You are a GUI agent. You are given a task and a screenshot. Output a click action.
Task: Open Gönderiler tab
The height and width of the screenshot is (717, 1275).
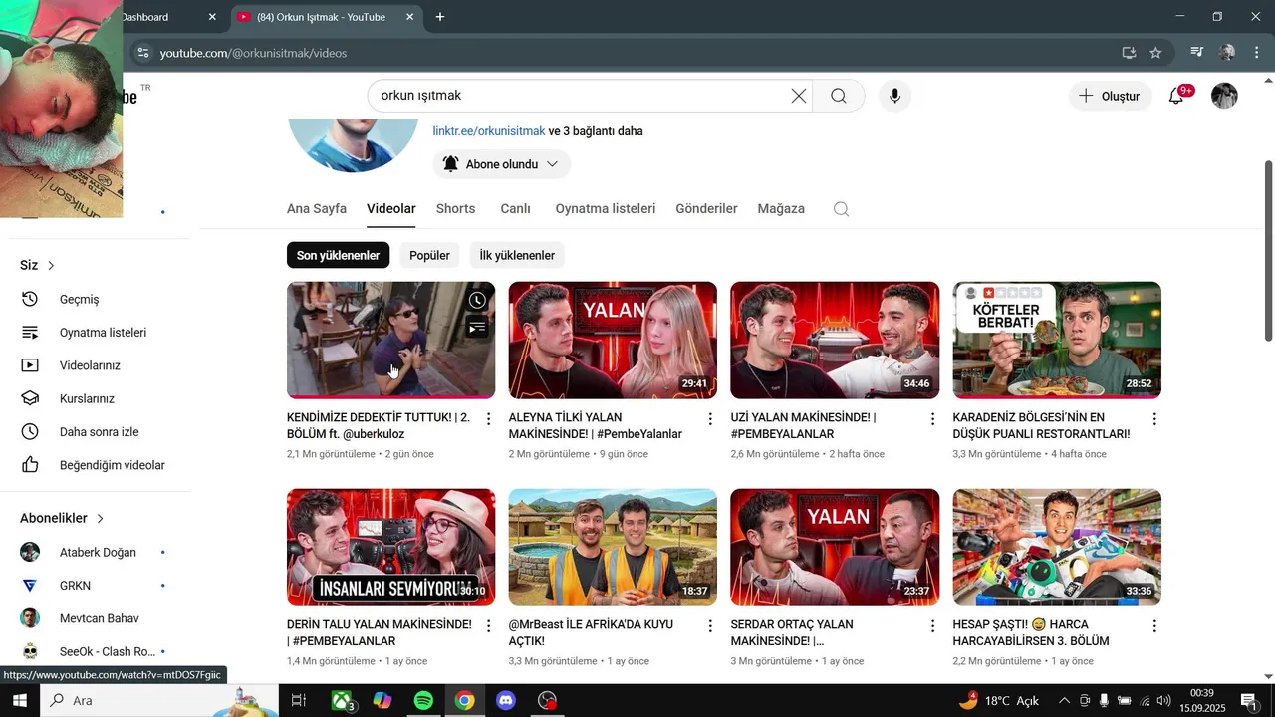coord(706,209)
